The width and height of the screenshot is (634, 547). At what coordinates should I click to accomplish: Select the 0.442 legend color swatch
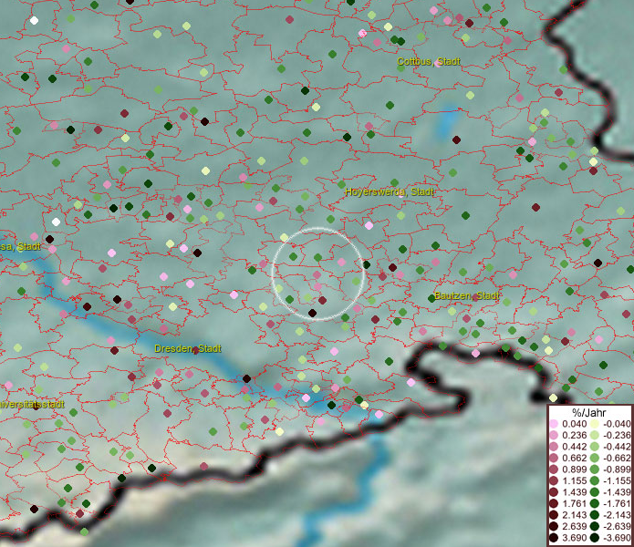tap(554, 447)
